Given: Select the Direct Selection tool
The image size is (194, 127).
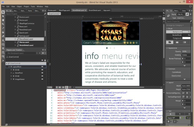Looking at the screenshot, I should pos(3,16).
